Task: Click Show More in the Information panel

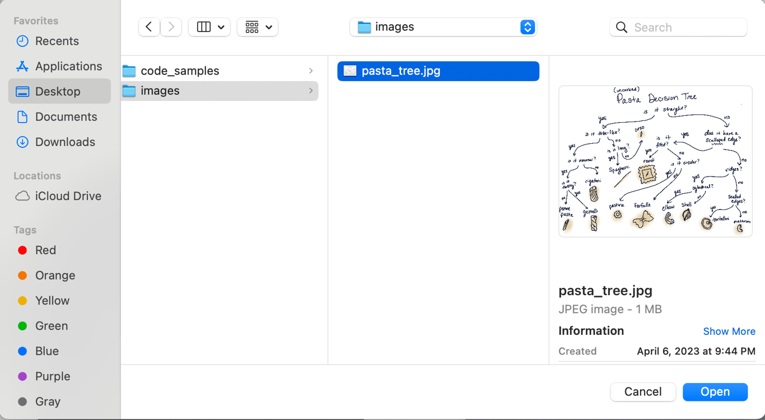Action: 729,331
